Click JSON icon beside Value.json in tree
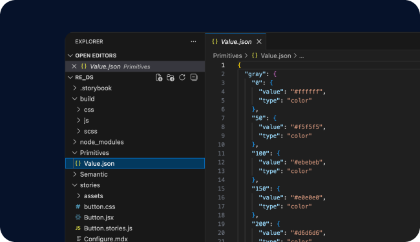 coord(78,163)
